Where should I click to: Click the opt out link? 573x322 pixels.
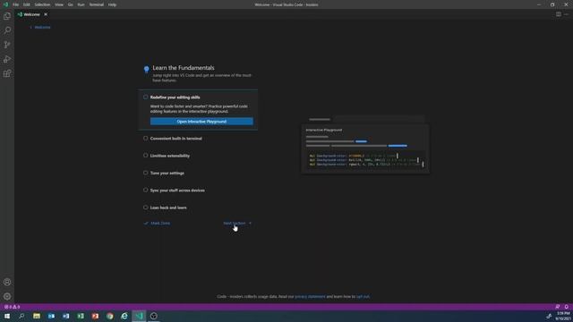coord(363,296)
